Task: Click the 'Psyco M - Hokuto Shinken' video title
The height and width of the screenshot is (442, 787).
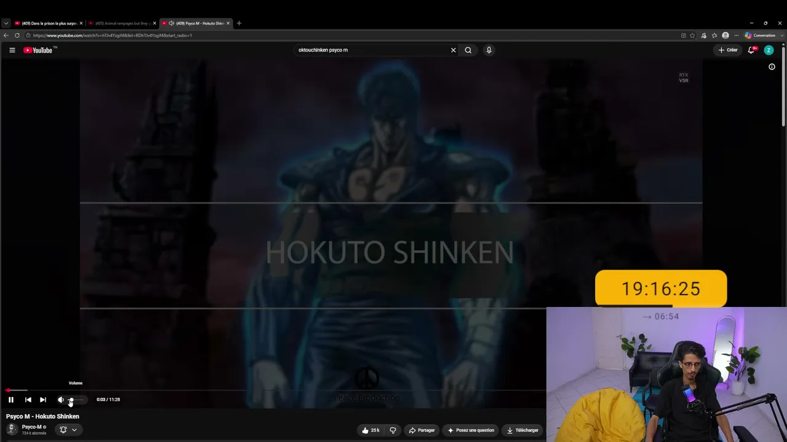Action: tap(43, 416)
